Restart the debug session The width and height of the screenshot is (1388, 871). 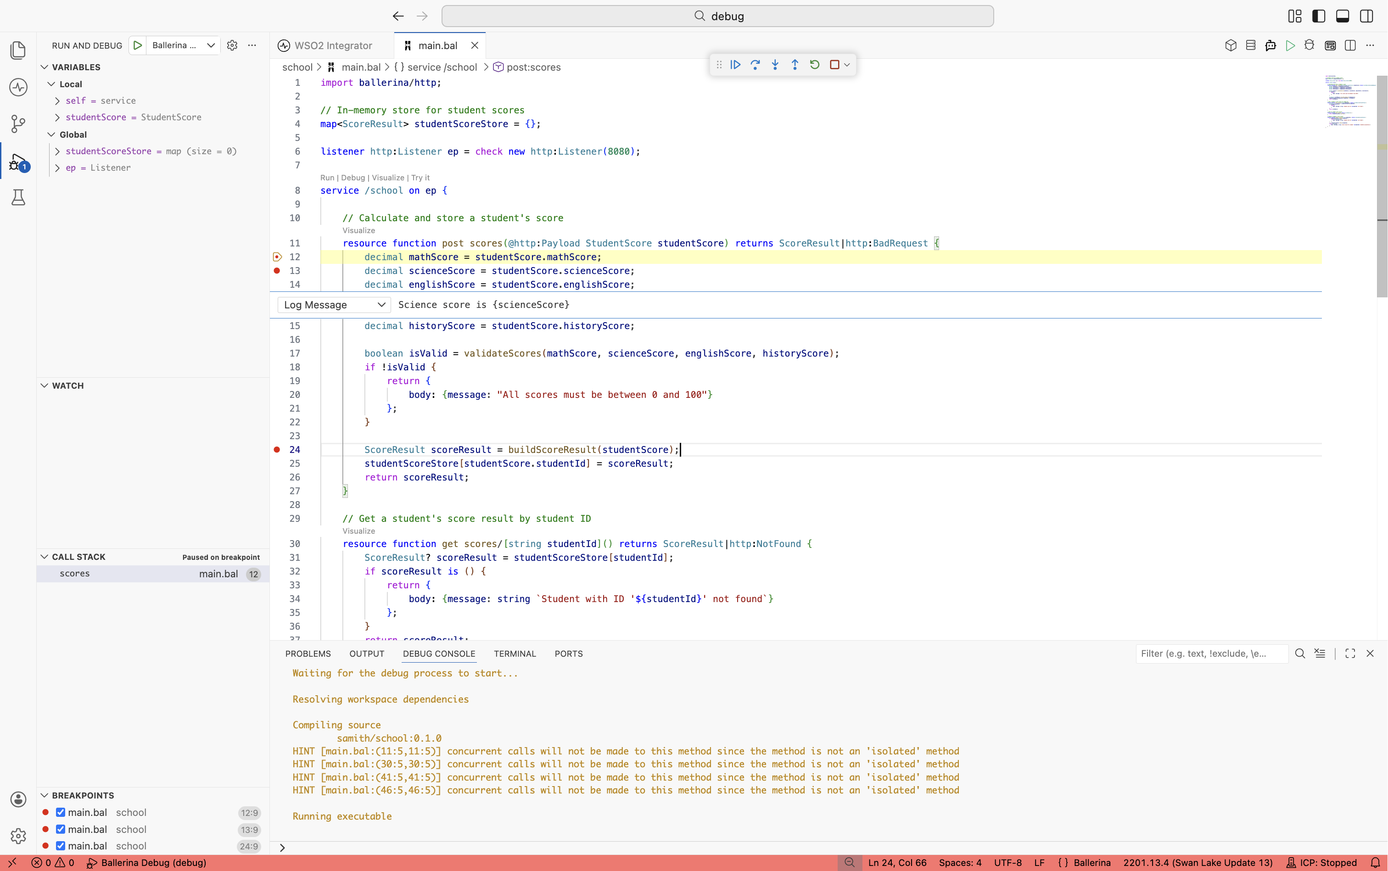click(814, 65)
